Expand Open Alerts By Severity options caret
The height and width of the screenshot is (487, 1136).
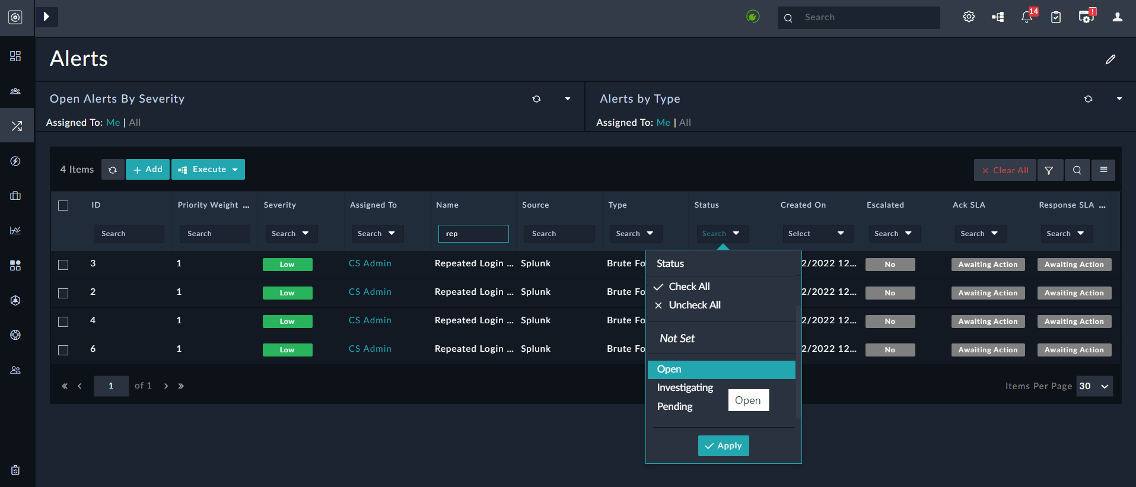pyautogui.click(x=568, y=99)
